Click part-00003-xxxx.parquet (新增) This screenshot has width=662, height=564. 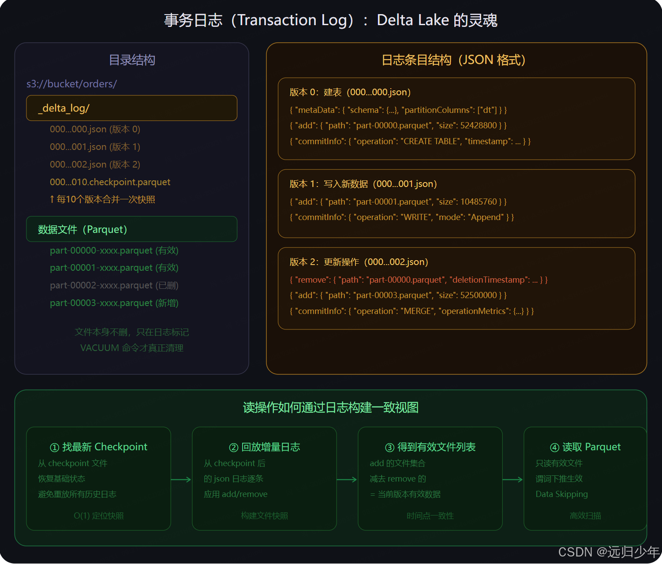114,303
